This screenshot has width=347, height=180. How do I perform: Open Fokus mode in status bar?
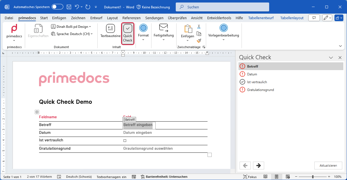tap(250, 177)
